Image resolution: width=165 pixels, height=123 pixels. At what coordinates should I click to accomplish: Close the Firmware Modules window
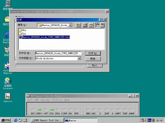107,11
